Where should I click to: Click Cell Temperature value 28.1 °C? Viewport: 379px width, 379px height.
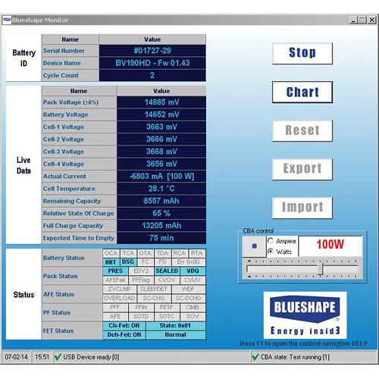[x=161, y=189]
